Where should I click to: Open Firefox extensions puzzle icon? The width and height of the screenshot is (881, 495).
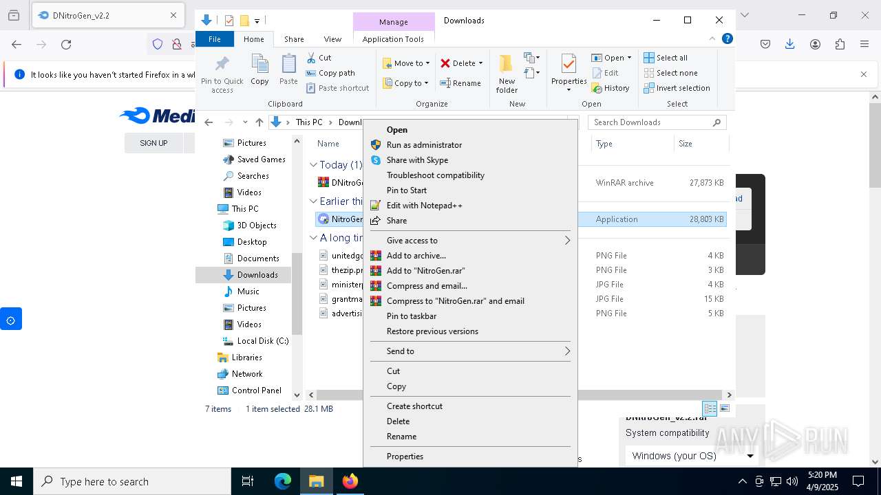click(840, 44)
